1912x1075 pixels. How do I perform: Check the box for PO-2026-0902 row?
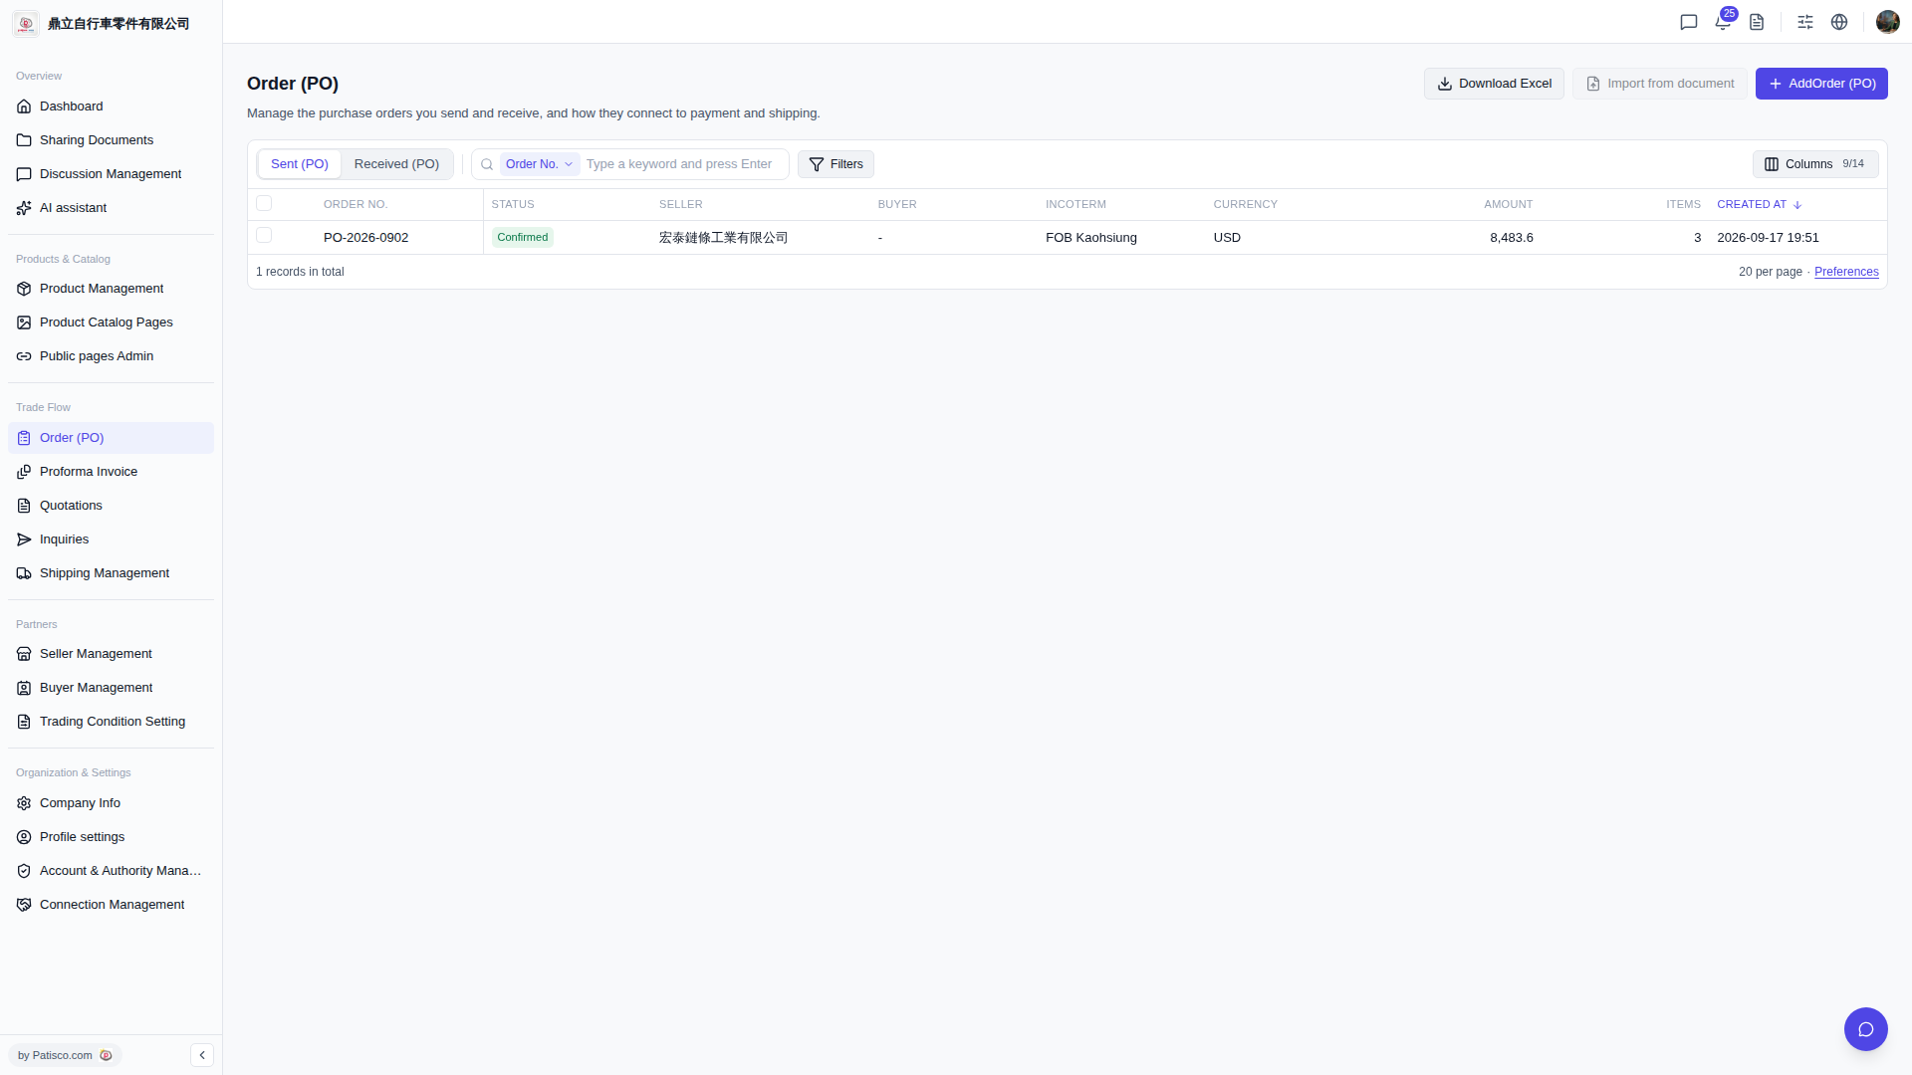coord(264,236)
